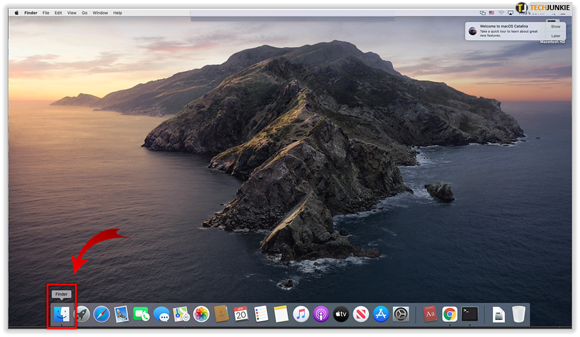Click Show on Catalina welcome notification
Screen dimensions: 580x337
[555, 26]
